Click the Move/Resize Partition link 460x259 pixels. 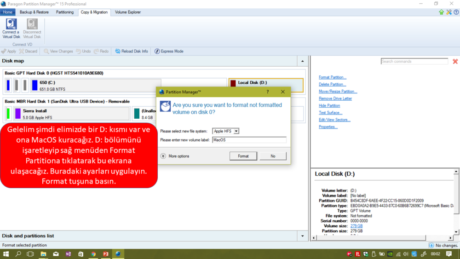coord(338,92)
